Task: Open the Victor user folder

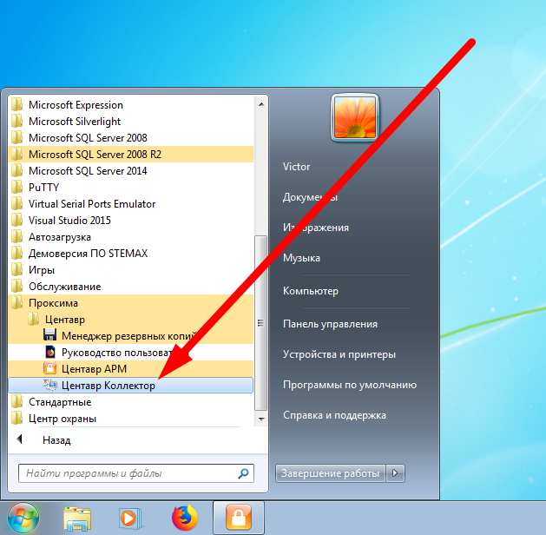Action: (296, 167)
